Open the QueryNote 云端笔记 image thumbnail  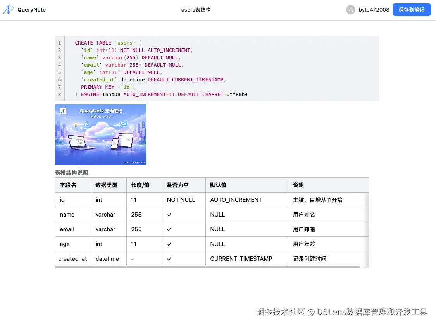pyautogui.click(x=101, y=134)
